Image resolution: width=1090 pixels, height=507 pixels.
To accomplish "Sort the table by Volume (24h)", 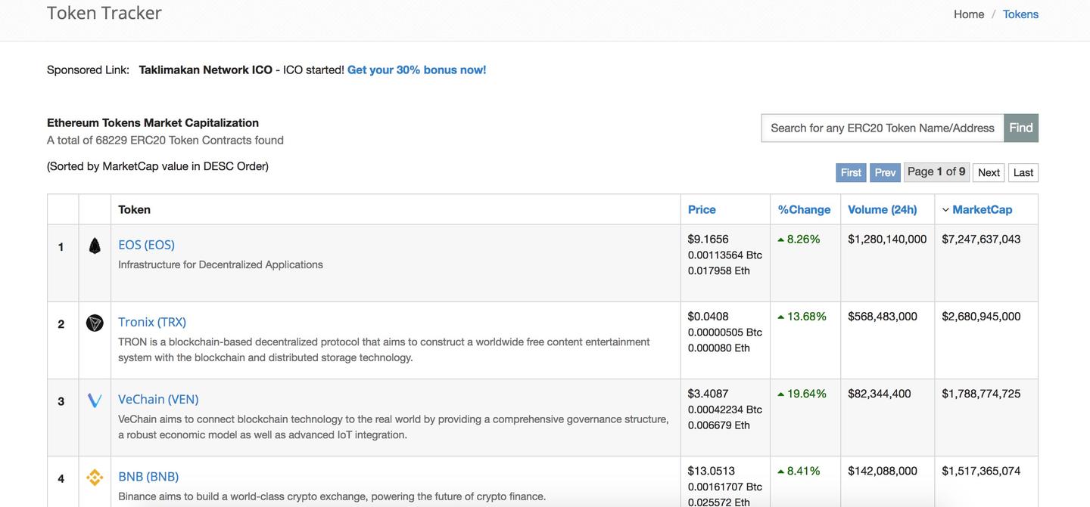I will click(x=882, y=209).
